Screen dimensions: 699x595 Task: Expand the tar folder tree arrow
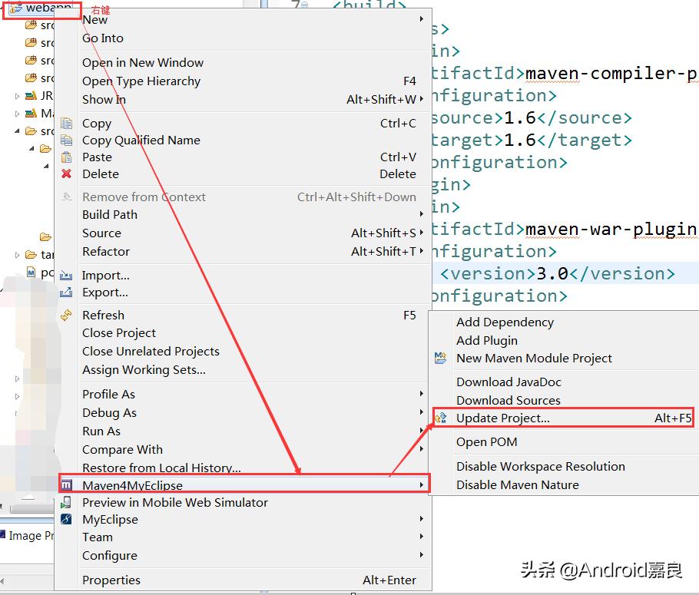click(x=17, y=255)
